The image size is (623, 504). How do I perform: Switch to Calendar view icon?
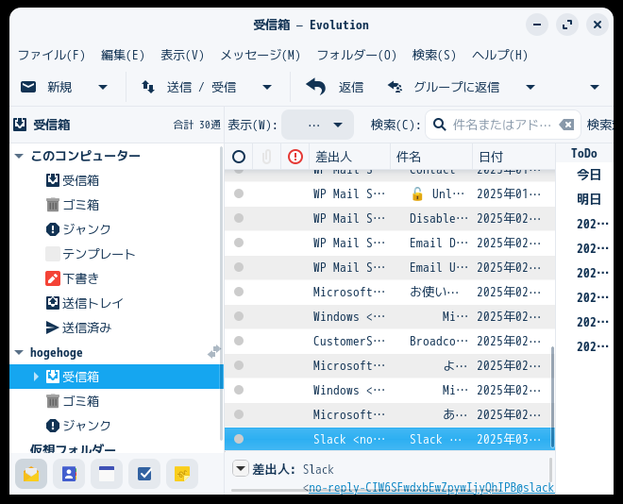107,474
